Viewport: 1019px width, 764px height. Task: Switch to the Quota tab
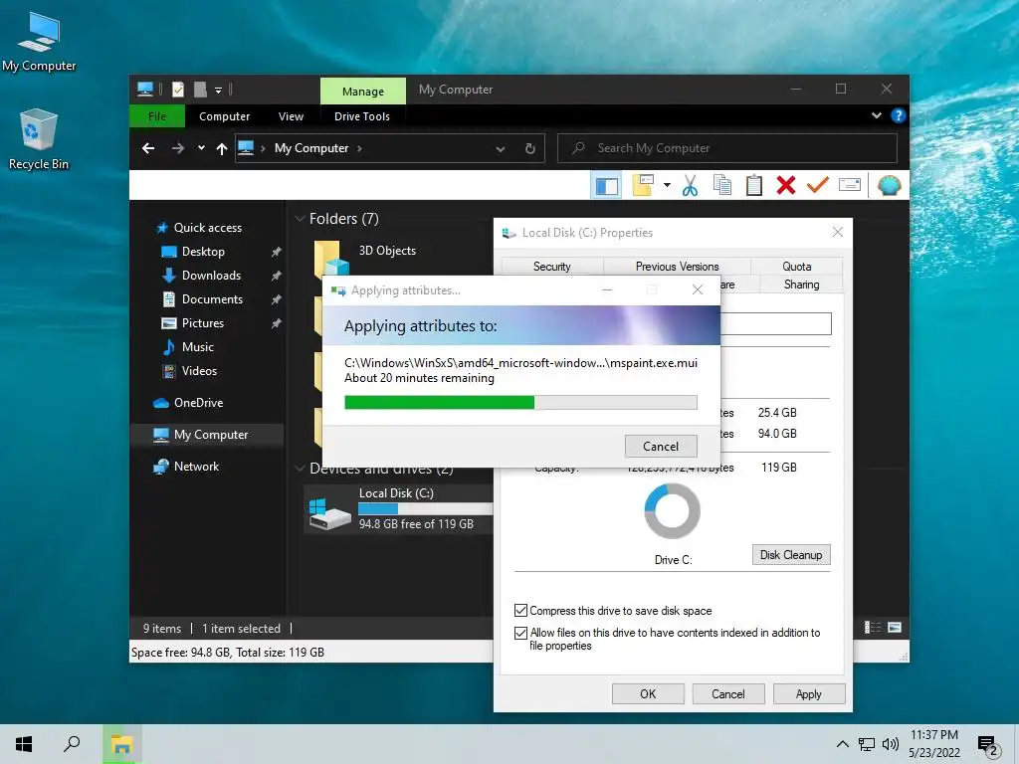797,267
